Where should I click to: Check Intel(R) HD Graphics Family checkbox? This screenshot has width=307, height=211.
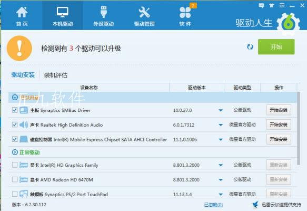coord(15,165)
